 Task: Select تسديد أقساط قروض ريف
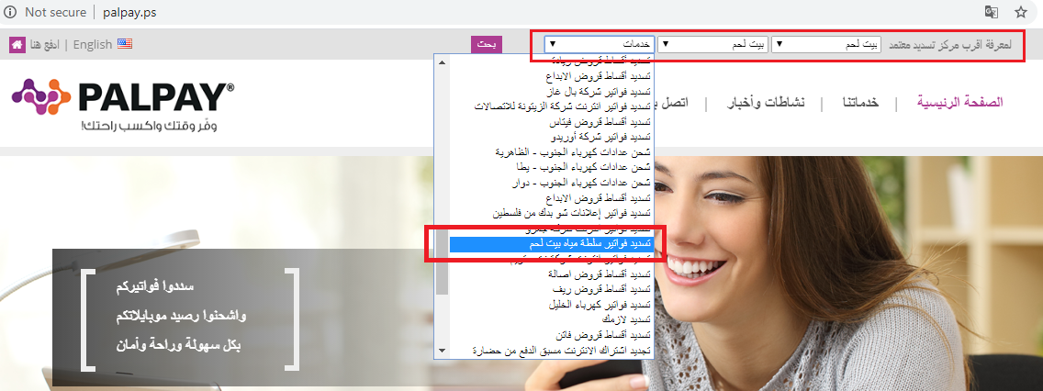tap(552, 289)
